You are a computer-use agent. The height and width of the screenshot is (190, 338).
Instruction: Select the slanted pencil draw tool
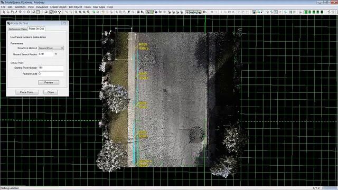point(16,12)
